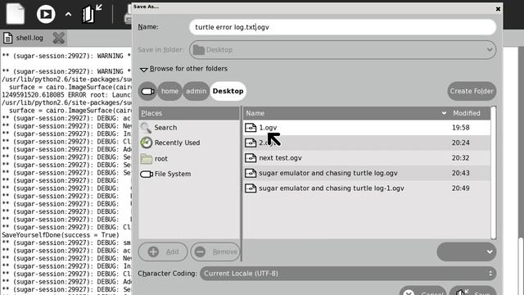
Task: Select sugar emulator and chasing turtle log-1.ogv
Action: (367, 188)
